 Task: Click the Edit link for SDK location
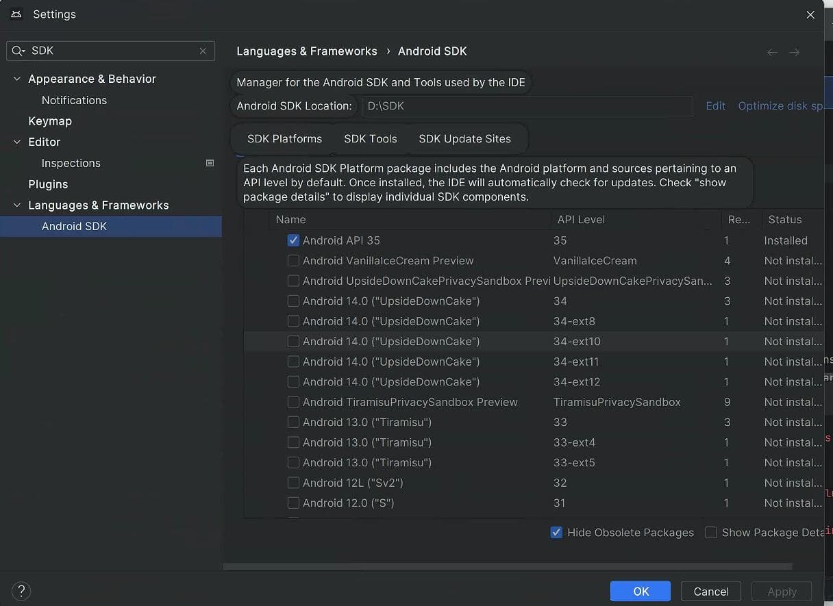click(715, 105)
